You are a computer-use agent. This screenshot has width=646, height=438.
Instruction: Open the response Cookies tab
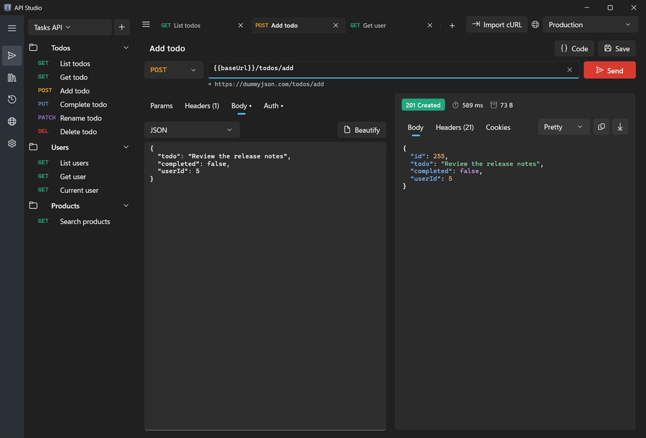498,127
